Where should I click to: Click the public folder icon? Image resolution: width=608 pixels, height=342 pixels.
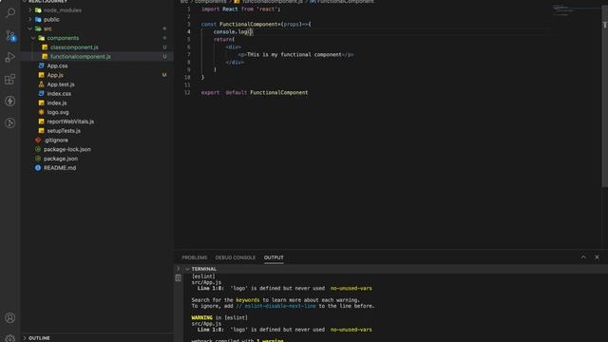(38, 19)
